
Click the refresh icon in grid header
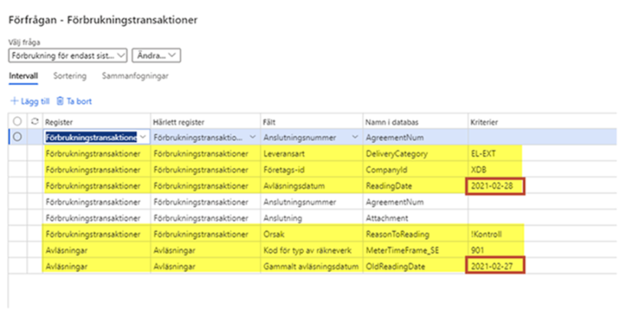point(34,122)
